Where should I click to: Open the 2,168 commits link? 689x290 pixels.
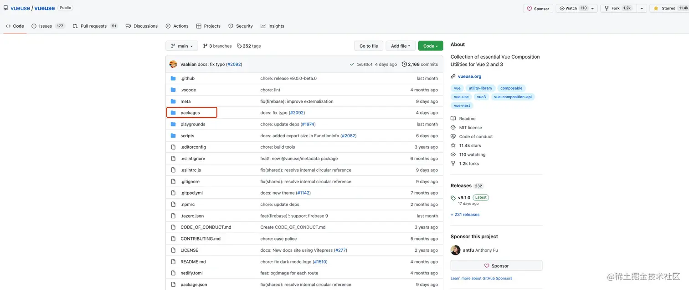click(420, 65)
